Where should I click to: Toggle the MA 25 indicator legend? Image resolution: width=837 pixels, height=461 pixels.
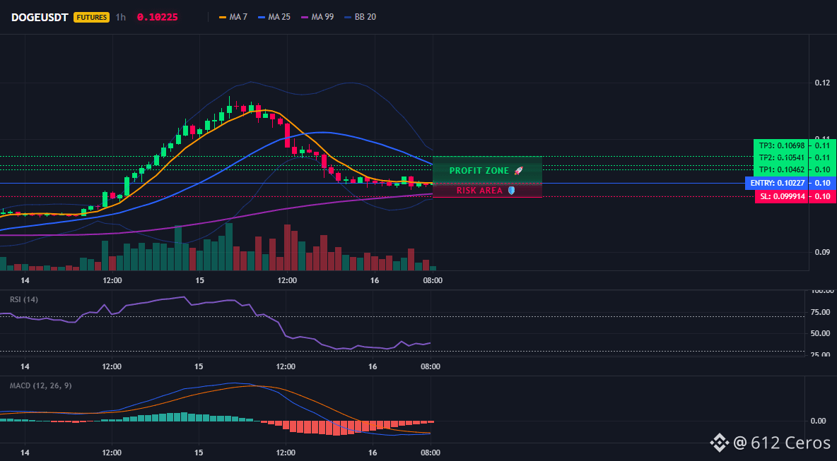(x=274, y=17)
